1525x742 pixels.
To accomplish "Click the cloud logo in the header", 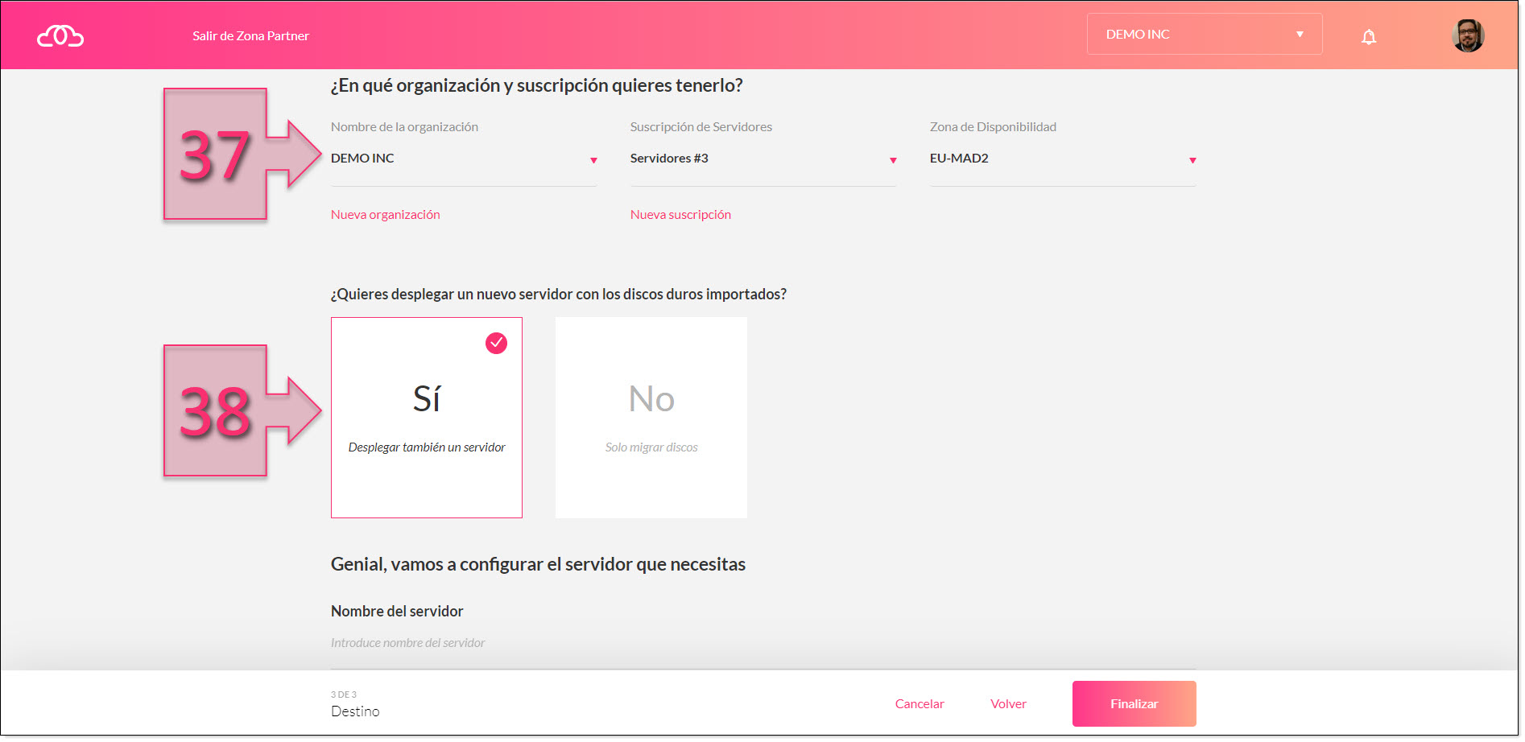I will [59, 35].
